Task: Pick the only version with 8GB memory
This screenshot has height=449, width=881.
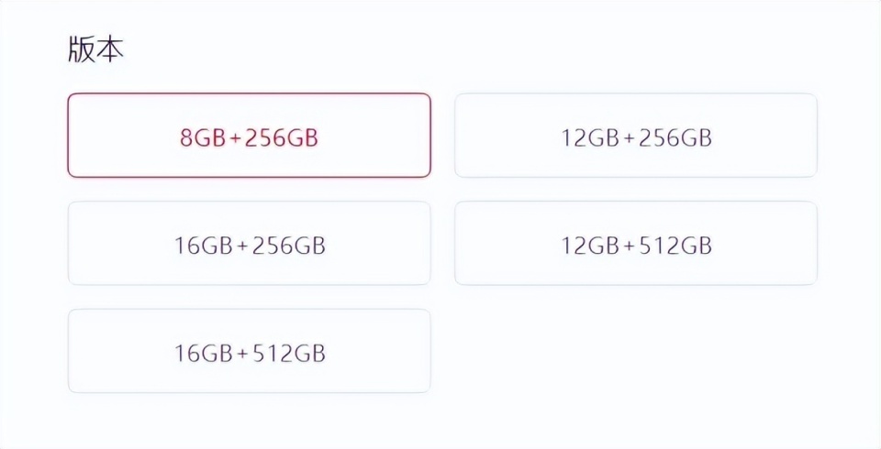Action: 249,136
